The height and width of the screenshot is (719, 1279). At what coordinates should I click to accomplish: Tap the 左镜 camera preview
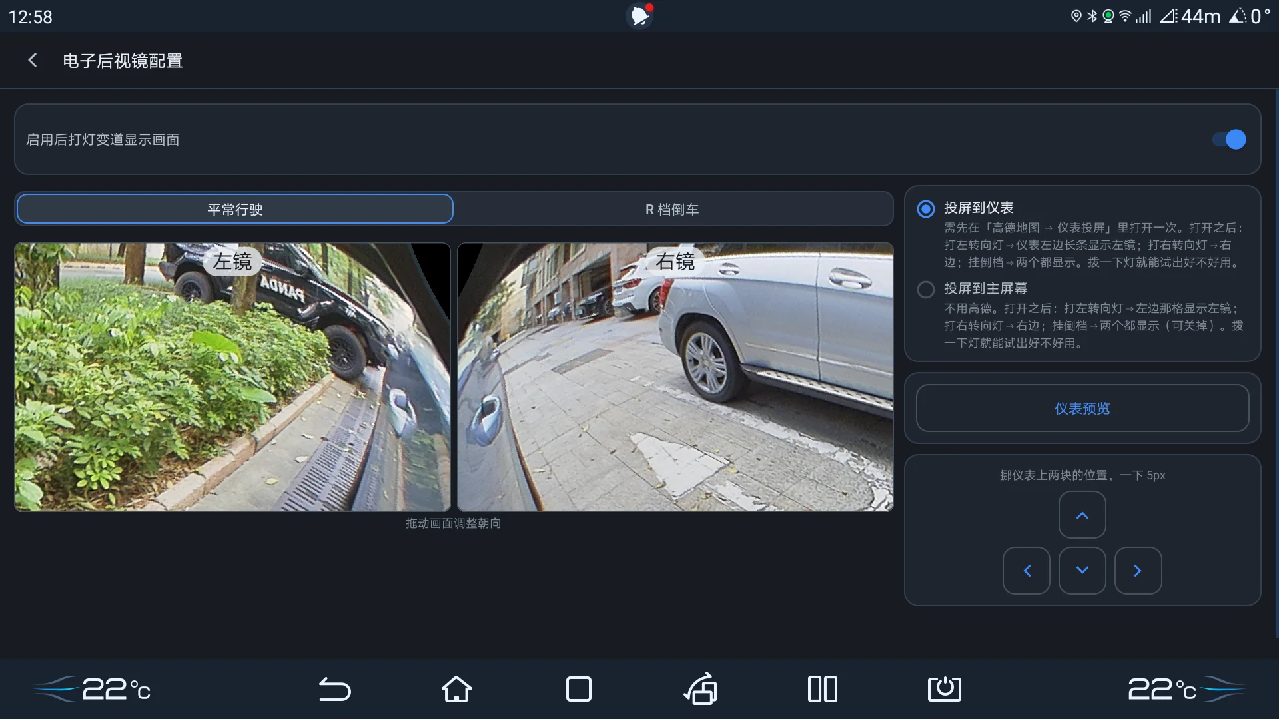coord(232,377)
